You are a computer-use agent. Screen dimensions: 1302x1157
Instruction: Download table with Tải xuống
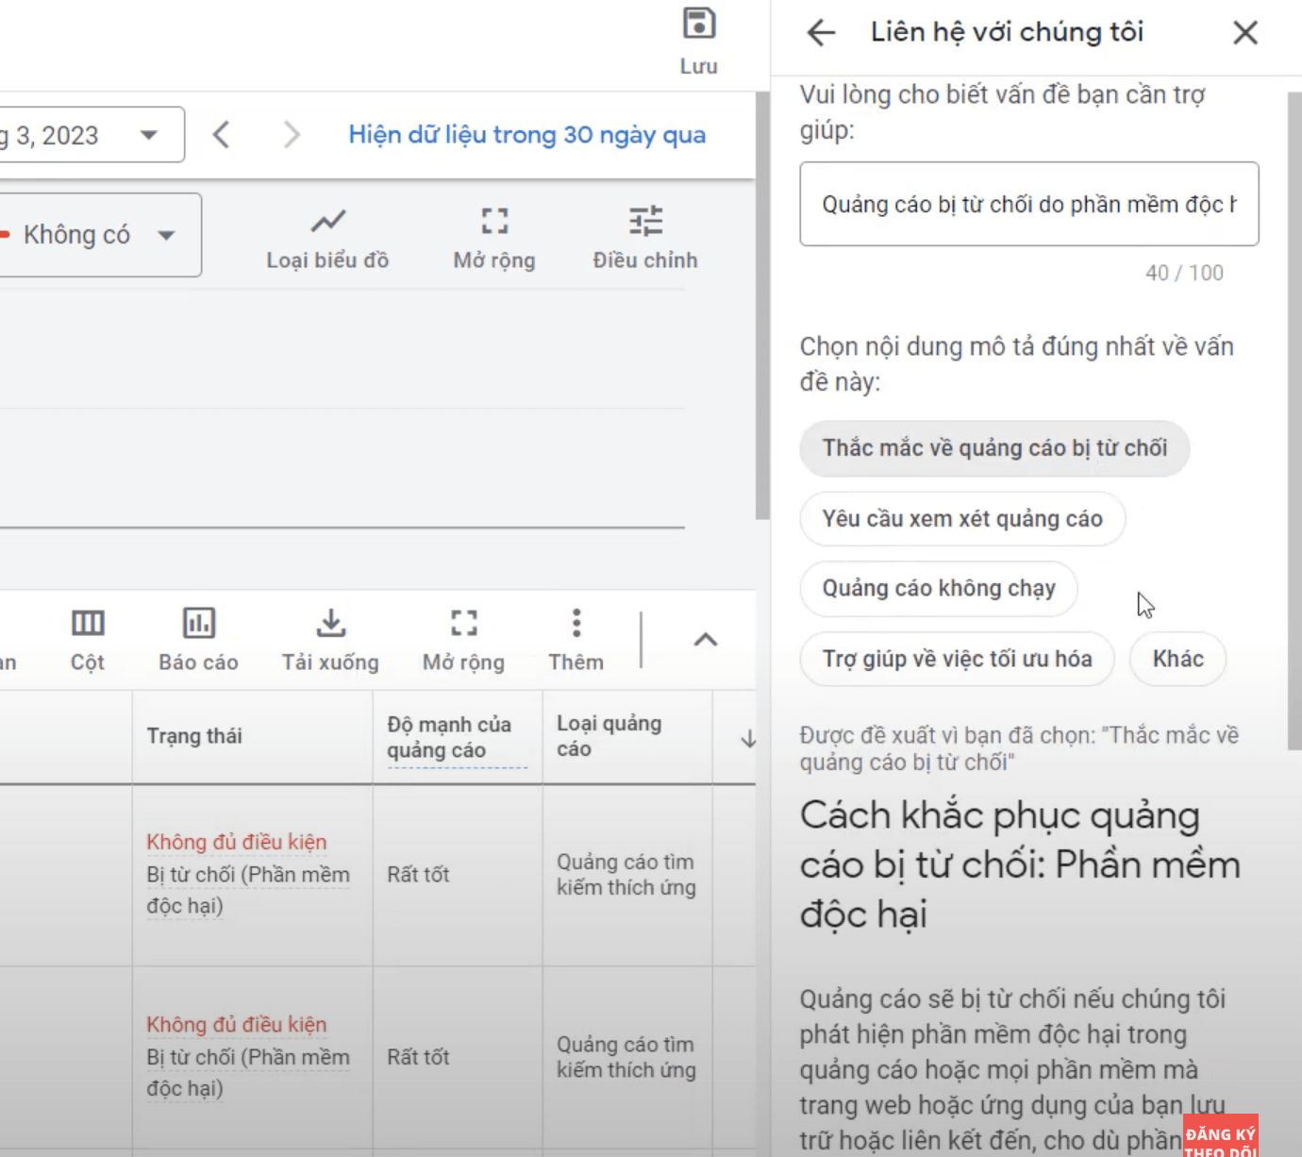click(x=330, y=639)
